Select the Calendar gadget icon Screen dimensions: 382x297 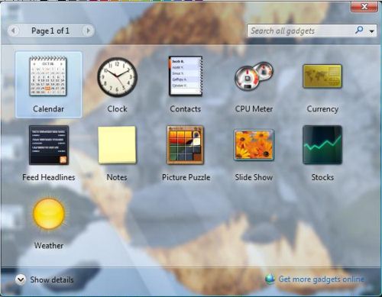point(48,76)
